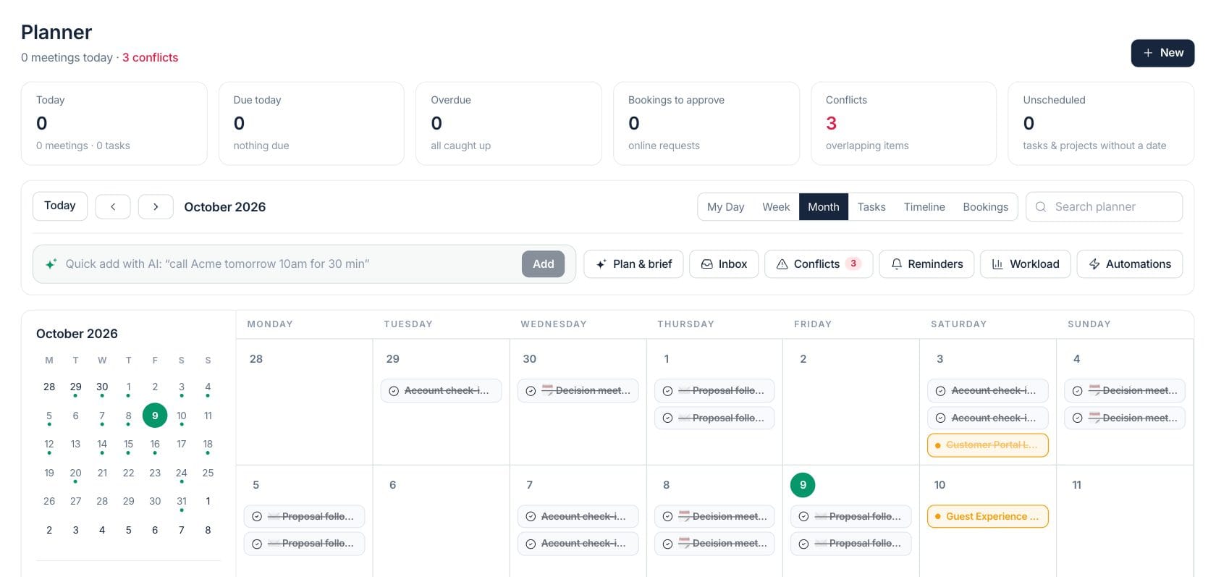
Task: Click the wand icon on Plan & brief
Action: [x=601, y=264]
